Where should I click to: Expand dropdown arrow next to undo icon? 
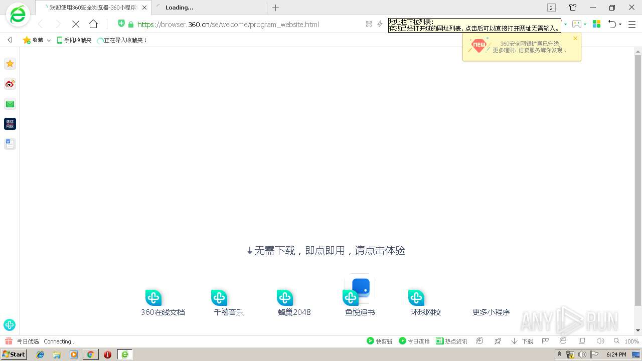click(x=620, y=24)
